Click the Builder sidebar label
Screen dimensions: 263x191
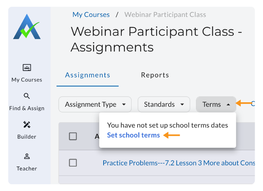tap(27, 137)
